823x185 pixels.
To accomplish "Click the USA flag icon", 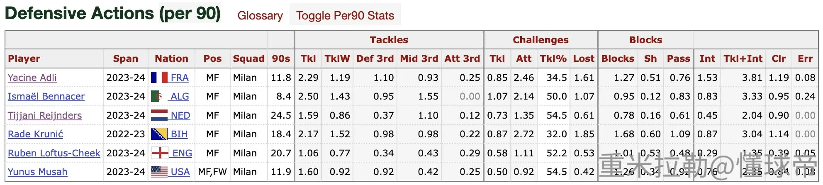I will point(159,172).
